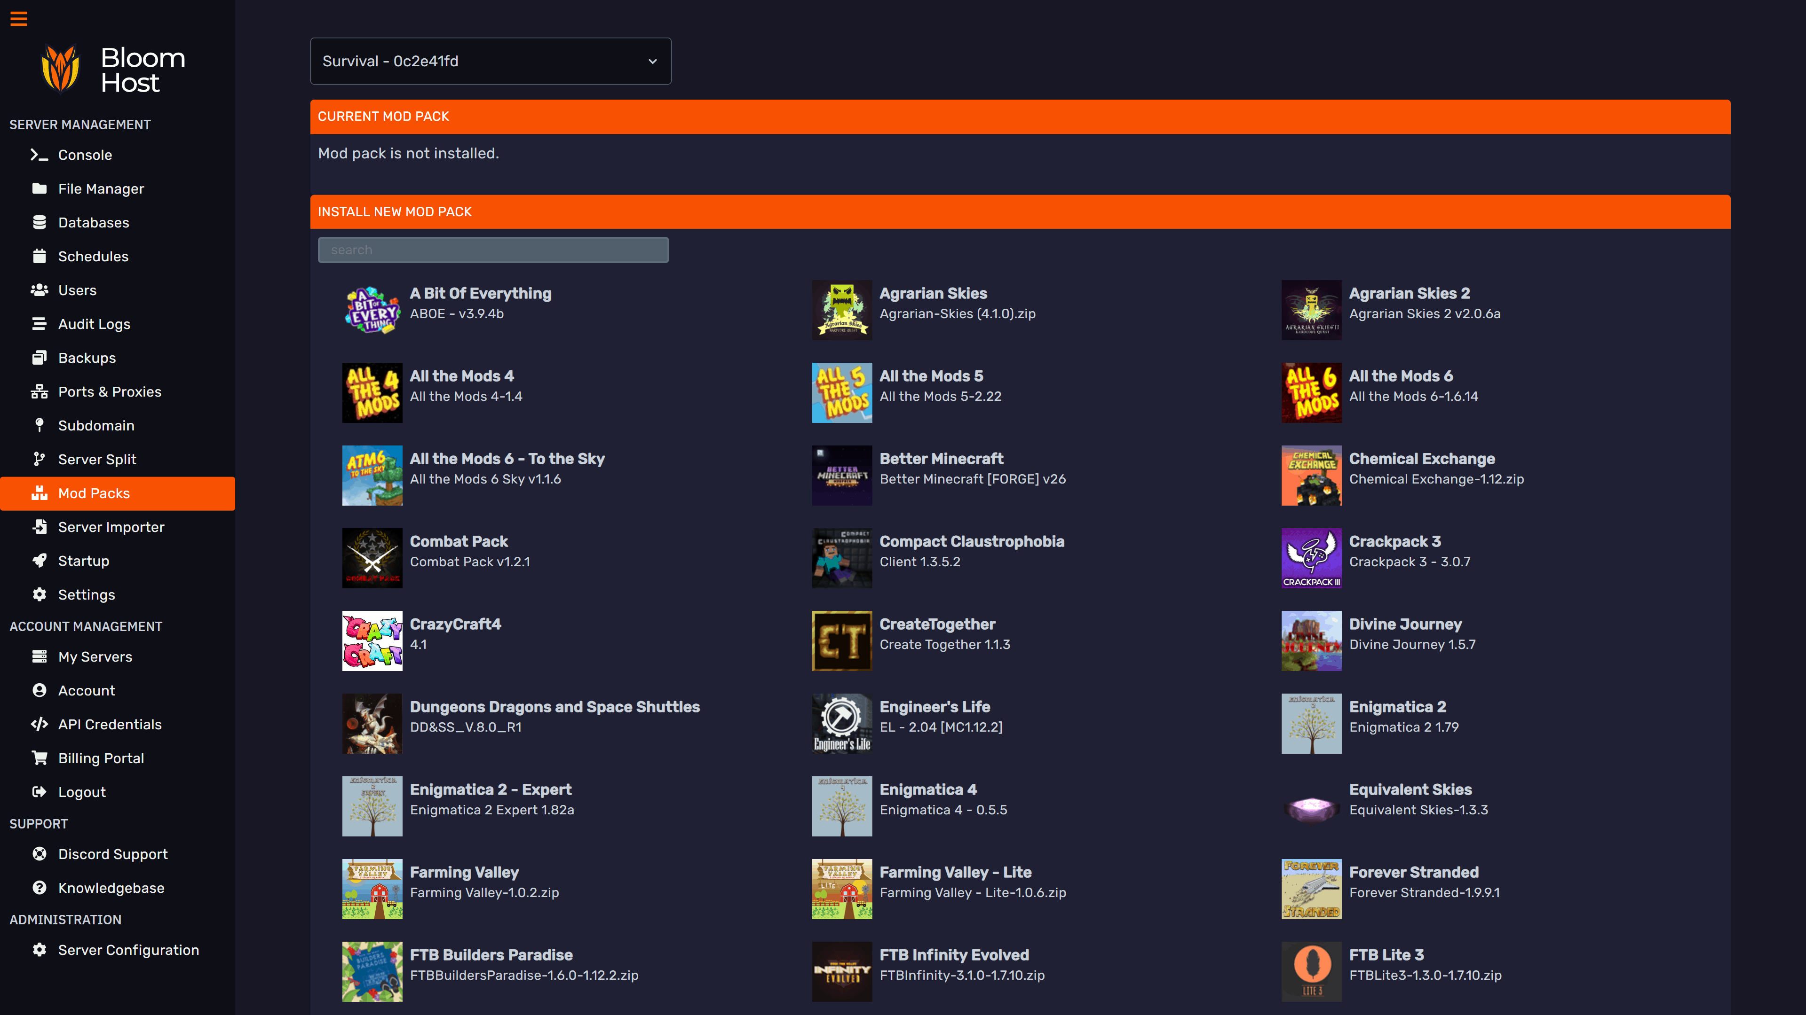
Task: Expand the Survival server dropdown
Action: tap(490, 61)
